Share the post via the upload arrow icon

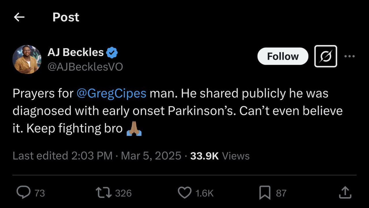(x=345, y=192)
